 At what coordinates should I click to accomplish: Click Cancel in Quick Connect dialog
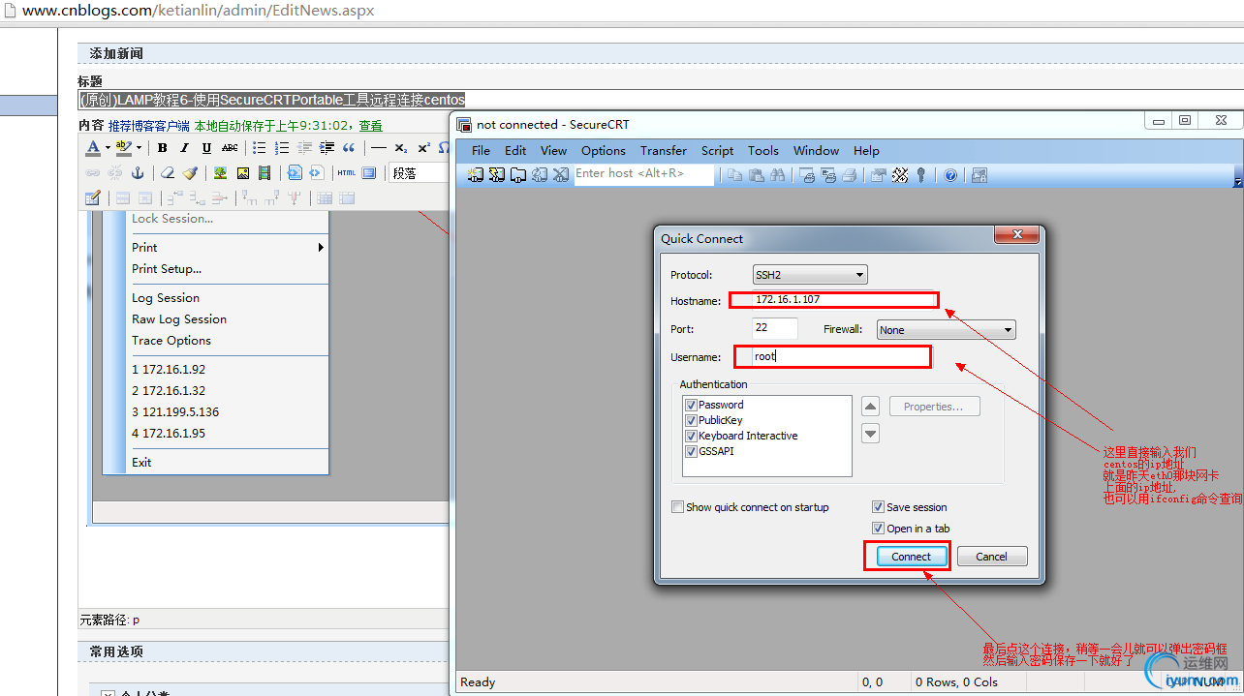991,557
